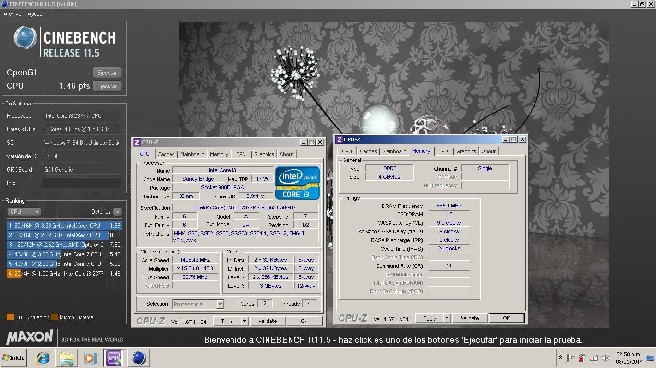Screen dimensions: 656x368
Task: Select ranking row 2C/4H @ 1.50 GHz Core i3
Action: 64,274
